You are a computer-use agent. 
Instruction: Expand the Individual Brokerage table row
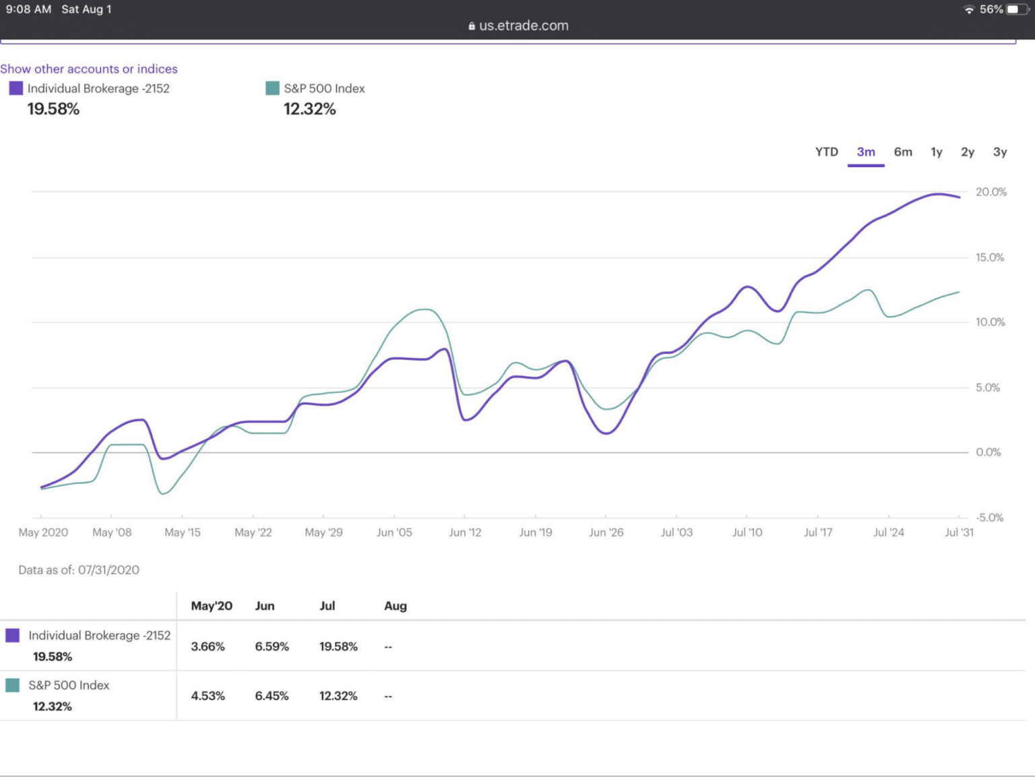pos(100,635)
